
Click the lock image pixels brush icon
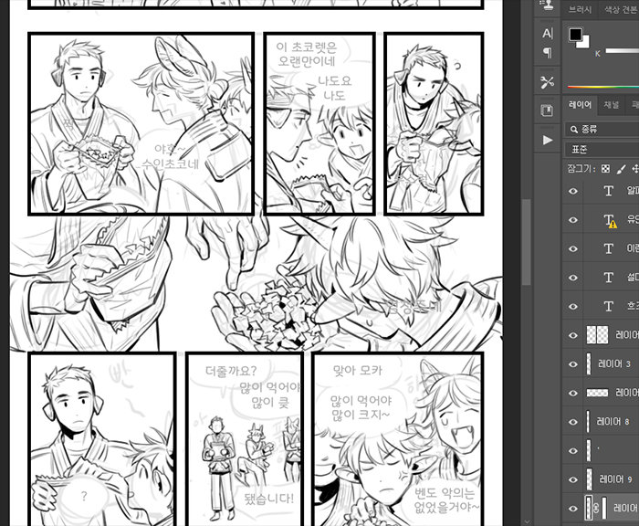pyautogui.click(x=619, y=169)
